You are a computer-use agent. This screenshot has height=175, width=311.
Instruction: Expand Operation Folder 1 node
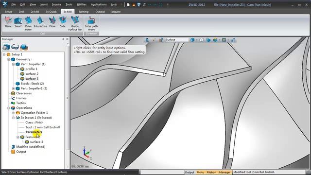pos(13,113)
